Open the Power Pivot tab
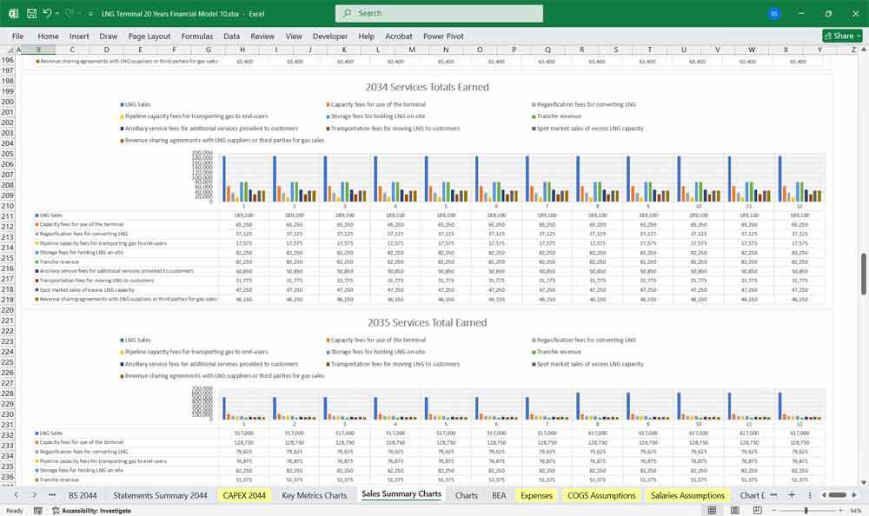Image resolution: width=869 pixels, height=516 pixels. [x=443, y=36]
